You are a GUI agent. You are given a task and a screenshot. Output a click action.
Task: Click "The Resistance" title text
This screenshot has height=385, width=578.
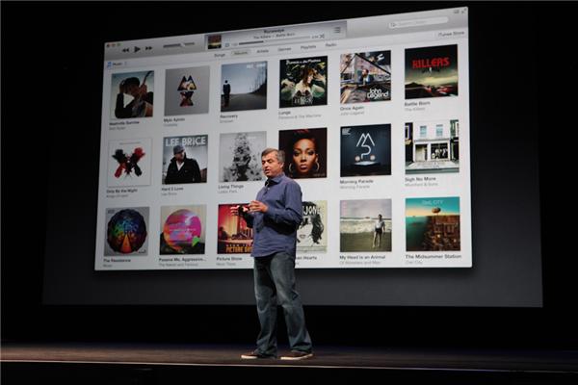click(117, 261)
